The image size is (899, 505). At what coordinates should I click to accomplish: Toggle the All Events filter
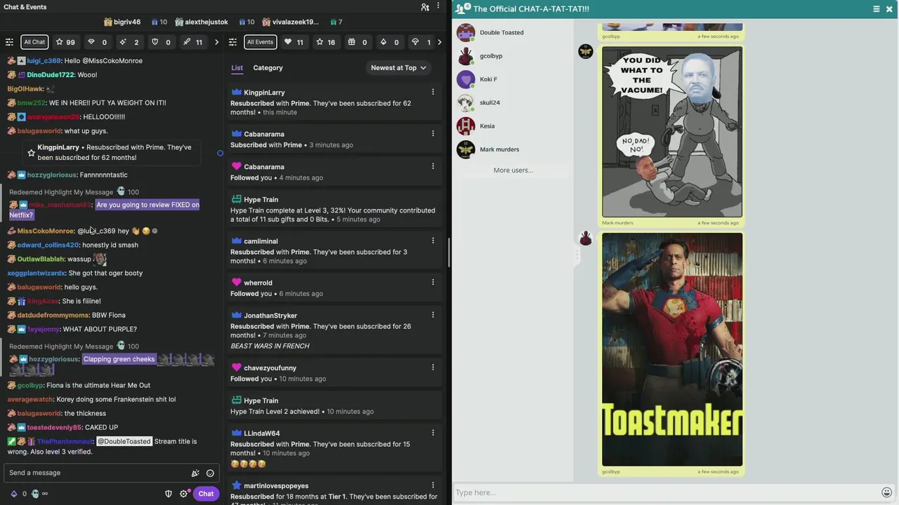(260, 42)
